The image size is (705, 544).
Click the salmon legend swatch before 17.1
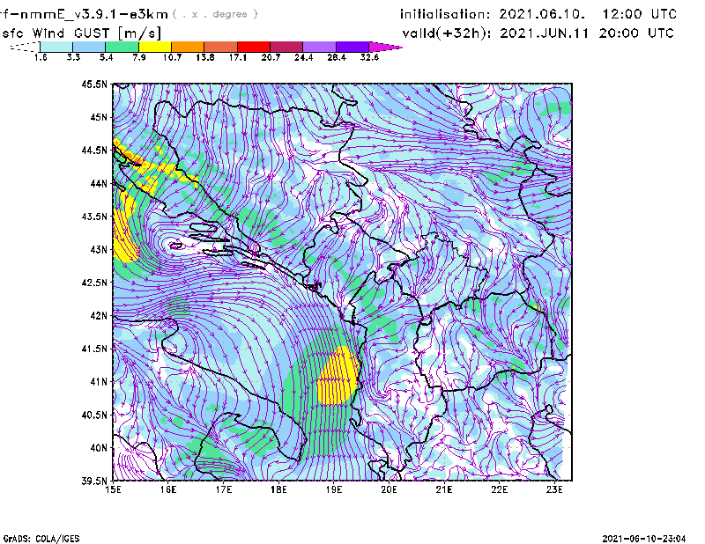[221, 47]
